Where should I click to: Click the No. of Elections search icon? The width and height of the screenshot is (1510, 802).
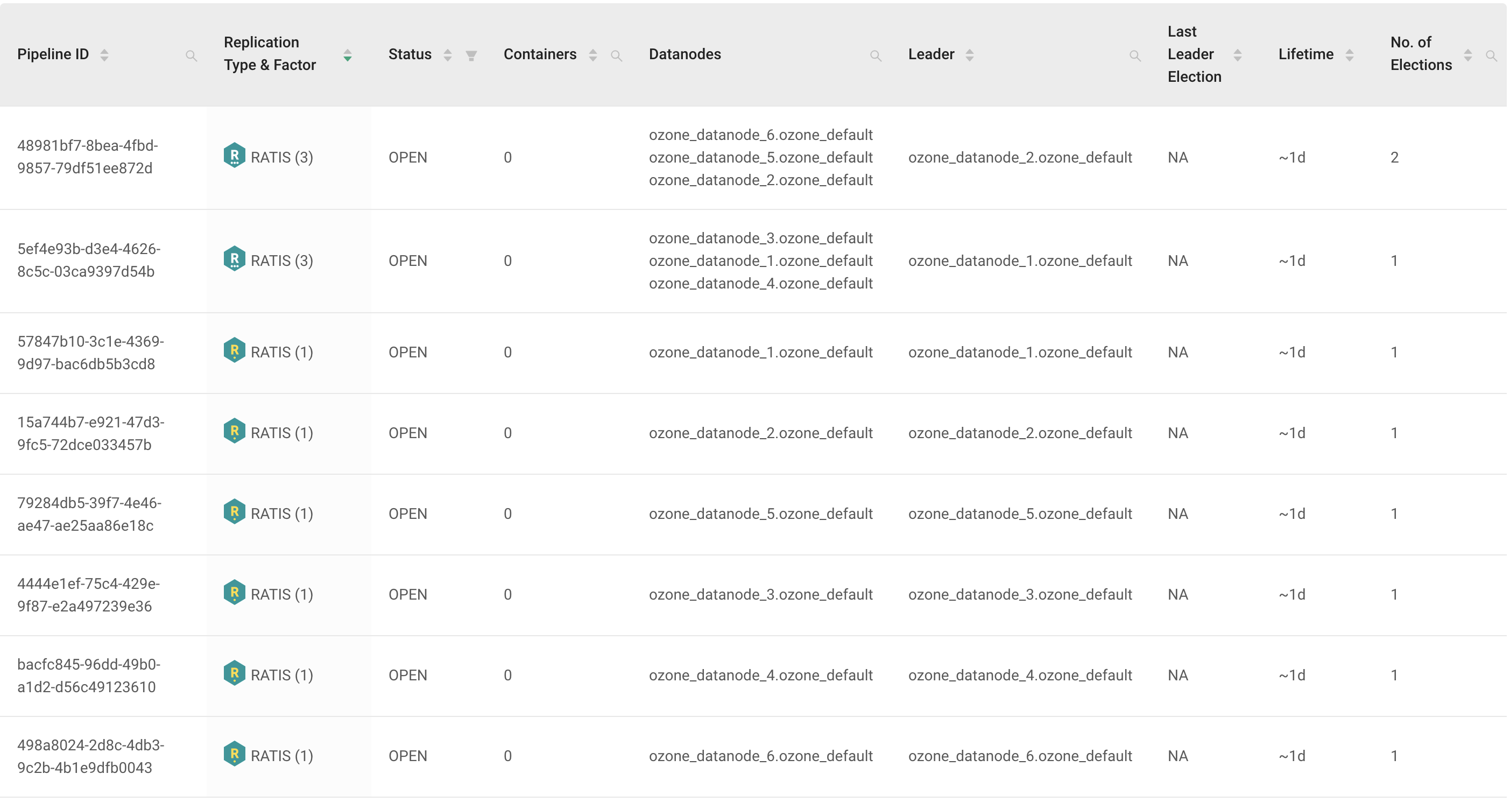click(x=1491, y=55)
